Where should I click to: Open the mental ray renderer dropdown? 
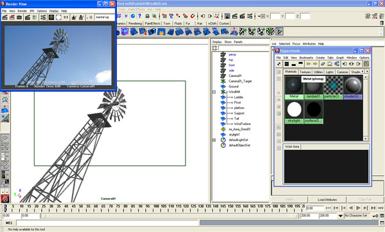pyautogui.click(x=105, y=17)
